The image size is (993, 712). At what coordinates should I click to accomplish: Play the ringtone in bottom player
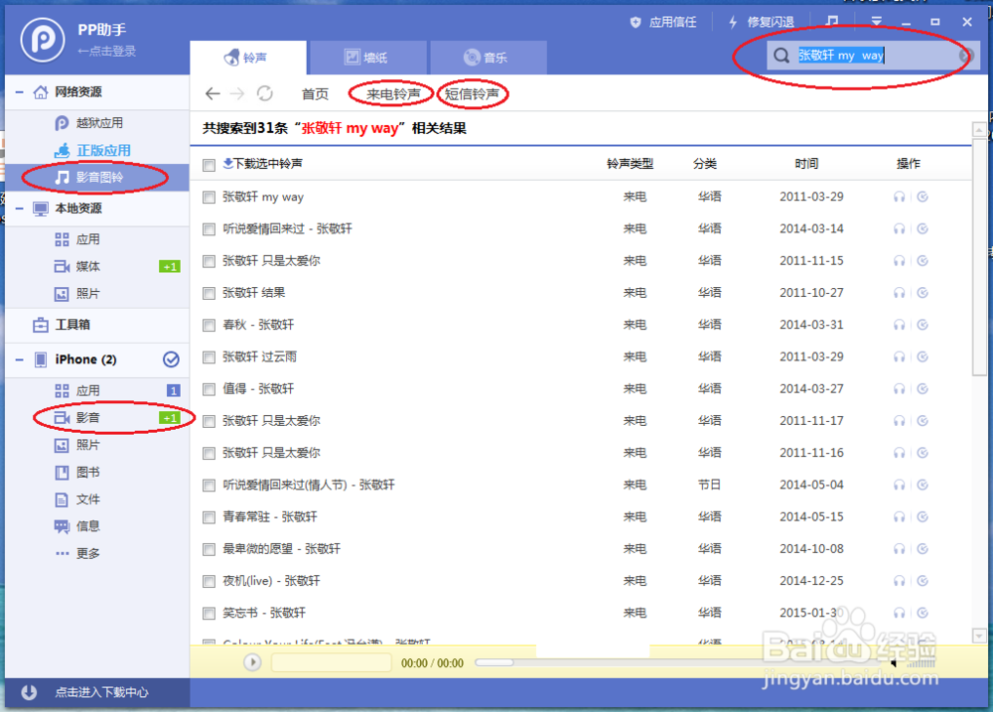(x=252, y=662)
